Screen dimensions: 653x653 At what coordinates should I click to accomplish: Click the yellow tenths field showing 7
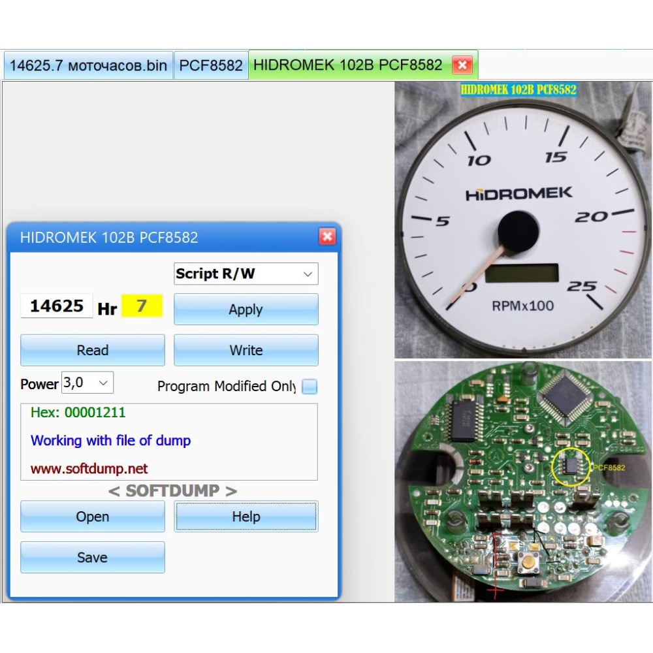(142, 306)
